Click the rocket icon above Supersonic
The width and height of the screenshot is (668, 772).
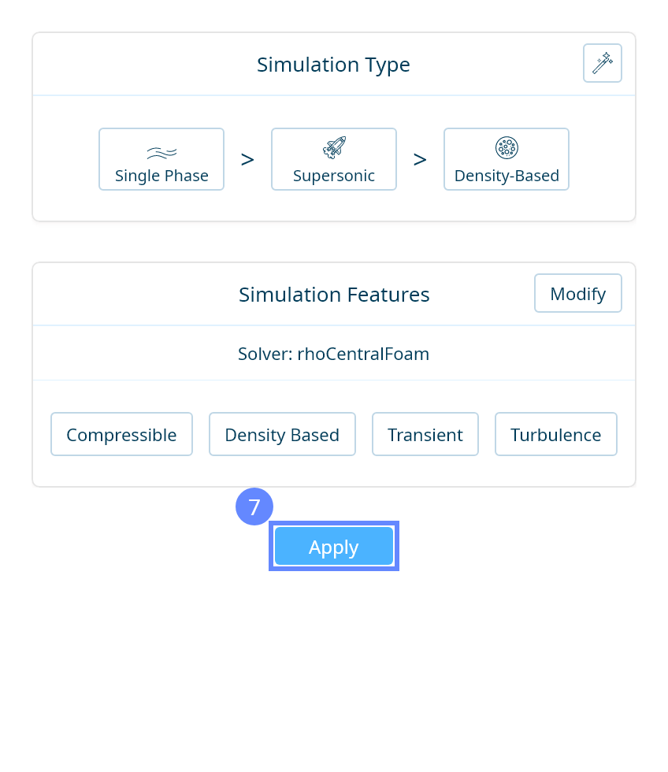click(334, 147)
